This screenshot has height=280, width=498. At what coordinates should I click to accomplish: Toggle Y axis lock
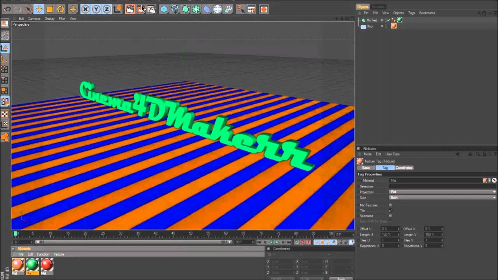pos(96,9)
